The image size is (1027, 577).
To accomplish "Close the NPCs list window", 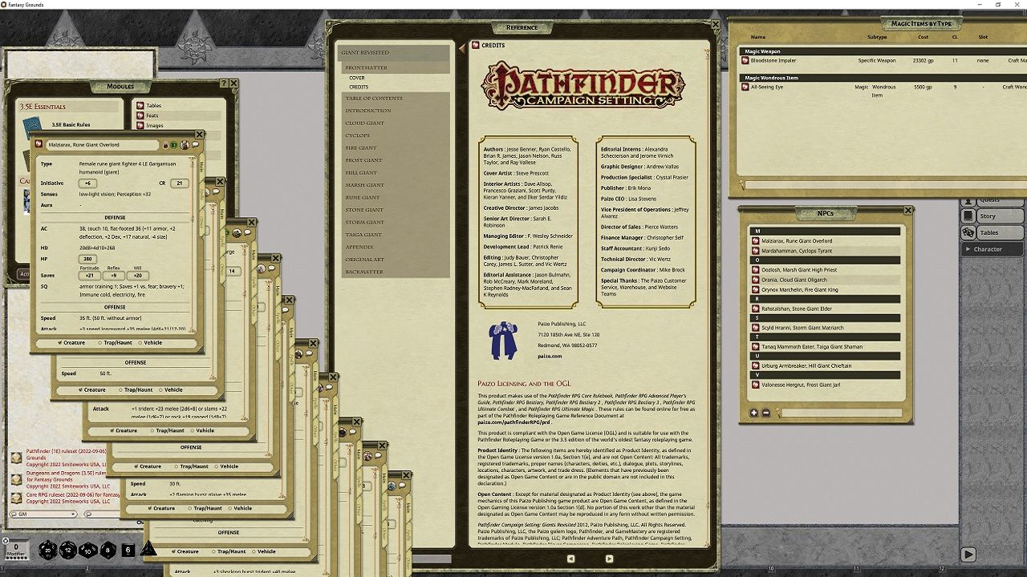I will click(908, 210).
